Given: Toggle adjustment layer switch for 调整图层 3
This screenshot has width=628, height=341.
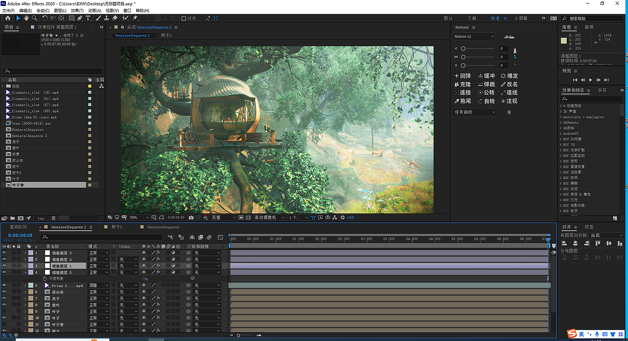Looking at the screenshot, I should 173,253.
